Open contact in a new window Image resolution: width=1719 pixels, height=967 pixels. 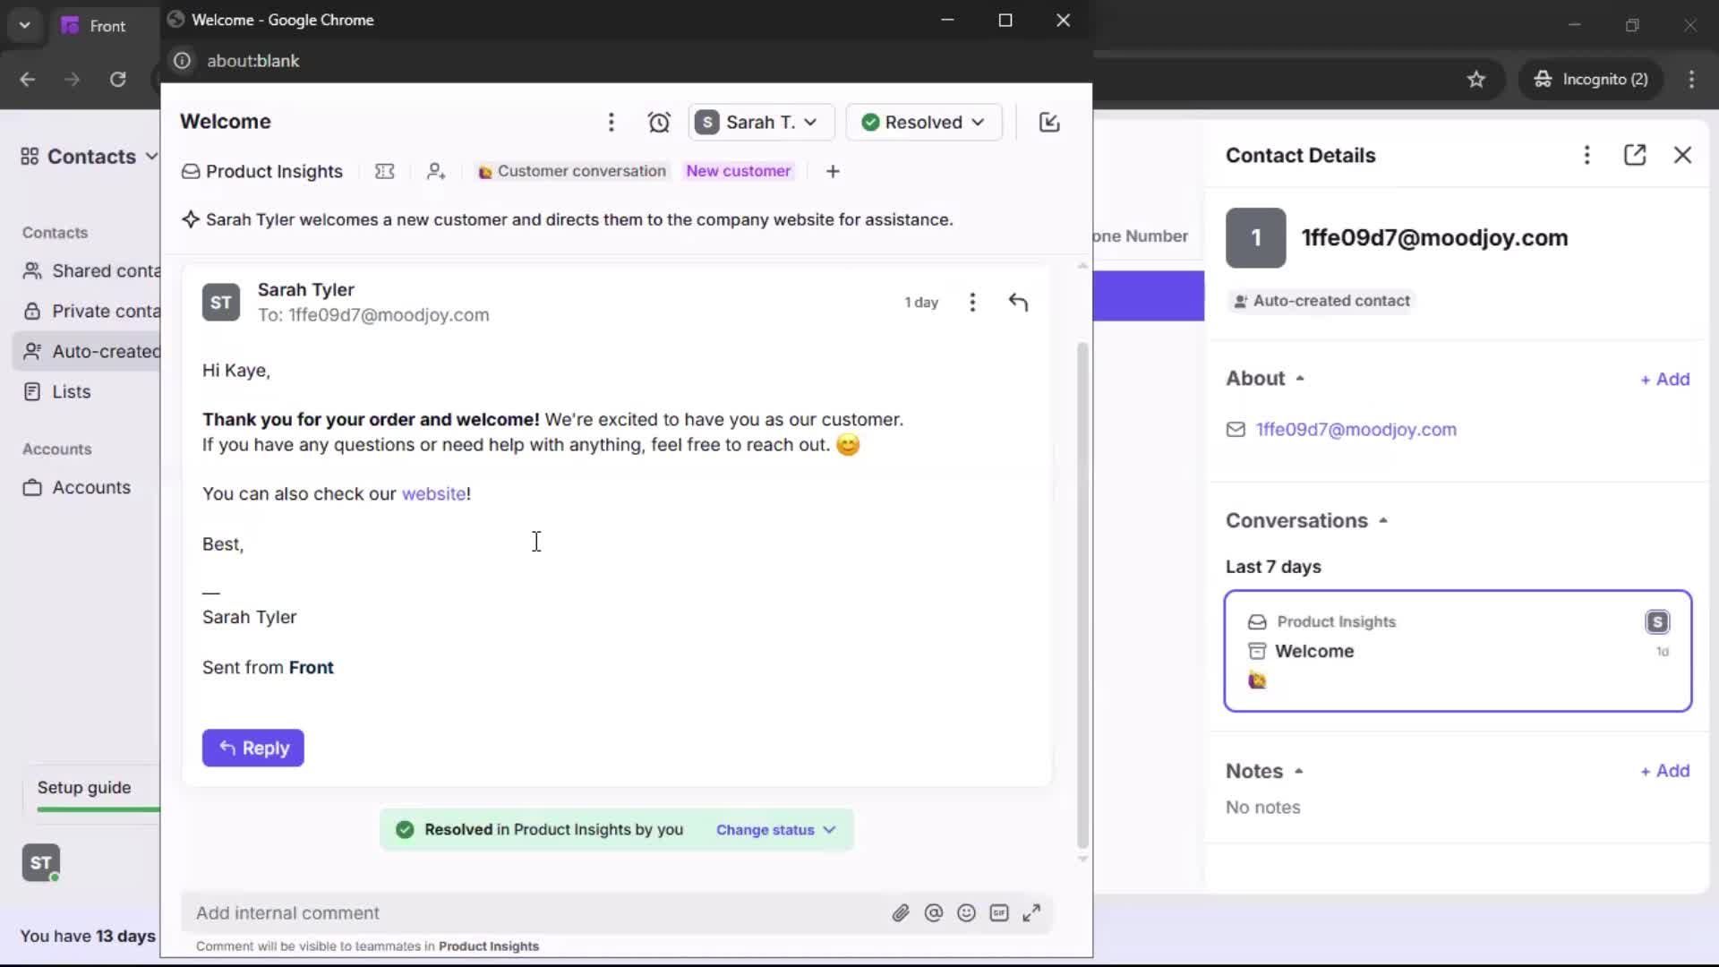tap(1636, 155)
